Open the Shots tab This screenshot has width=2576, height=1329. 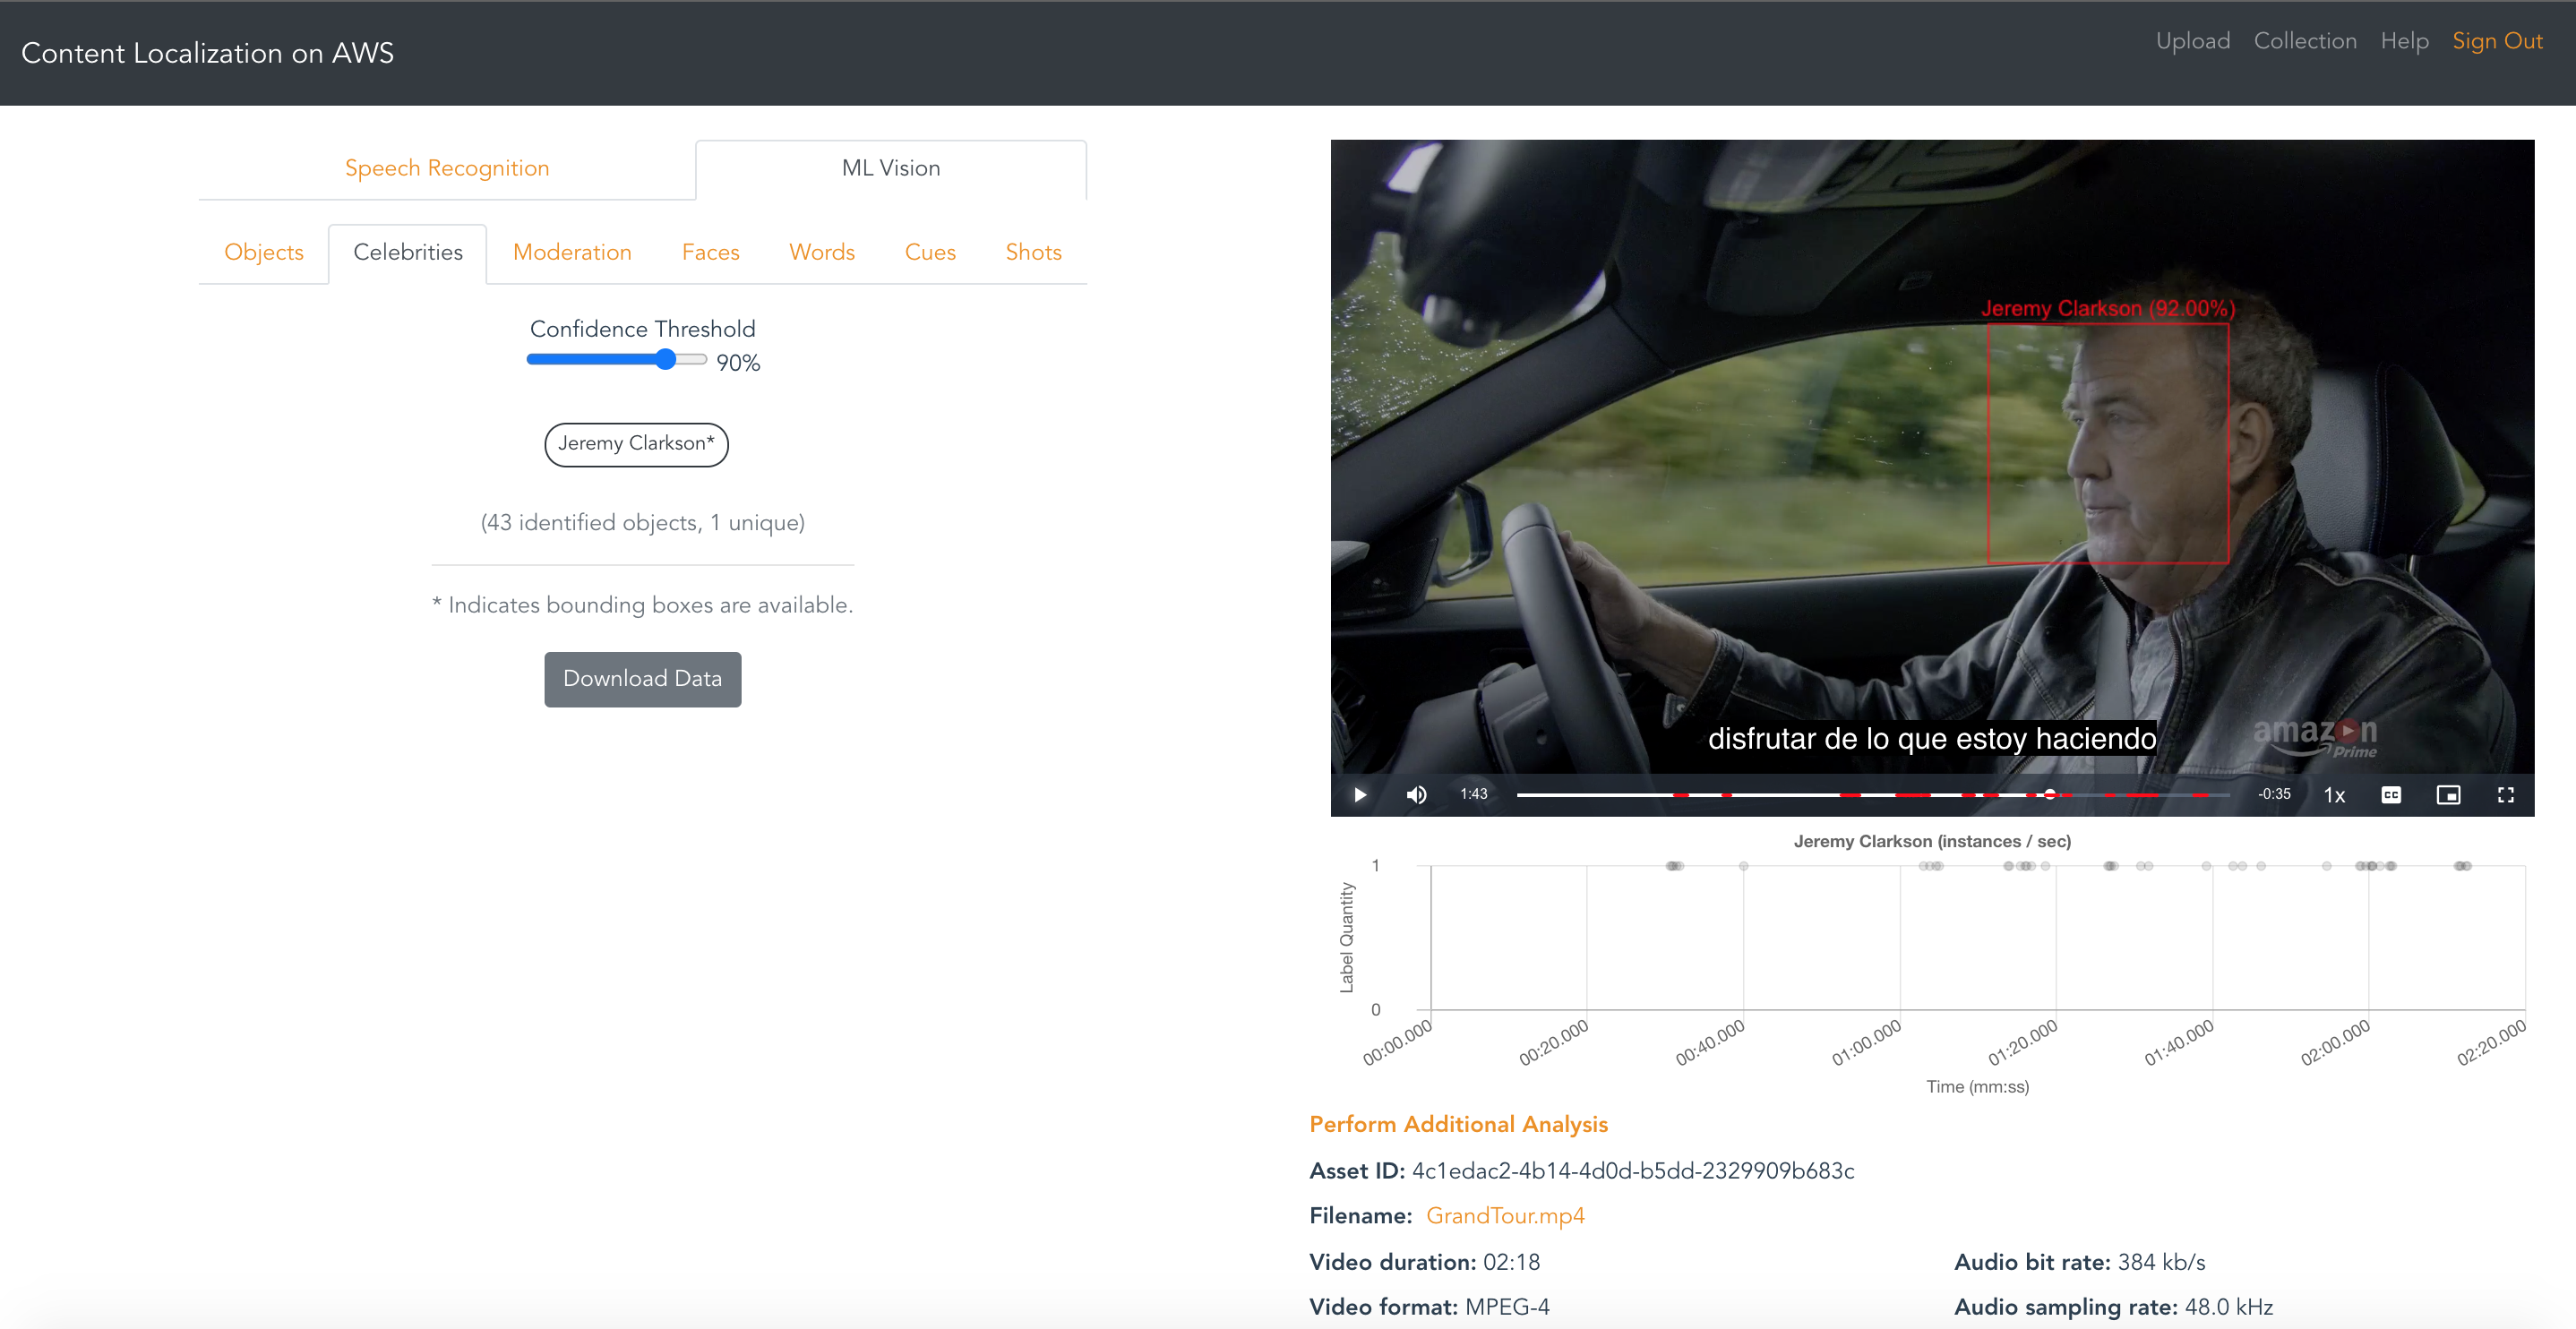(x=1033, y=252)
